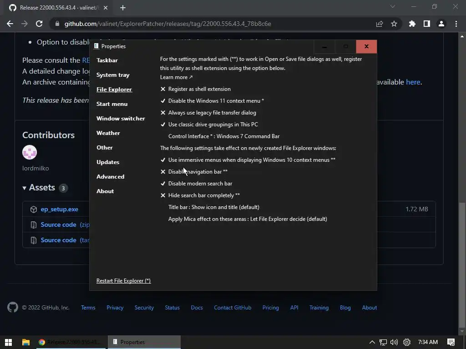The height and width of the screenshot is (349, 466).
Task: Open the Other section
Action: pyautogui.click(x=105, y=148)
